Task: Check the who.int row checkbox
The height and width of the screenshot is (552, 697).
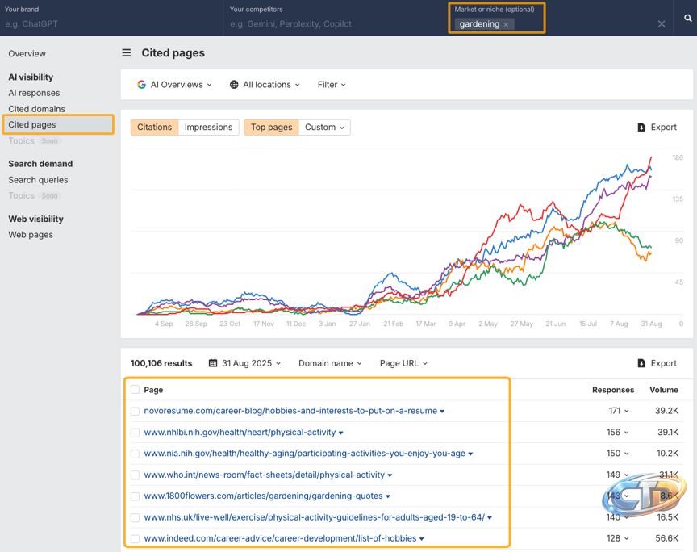Action: [x=136, y=475]
